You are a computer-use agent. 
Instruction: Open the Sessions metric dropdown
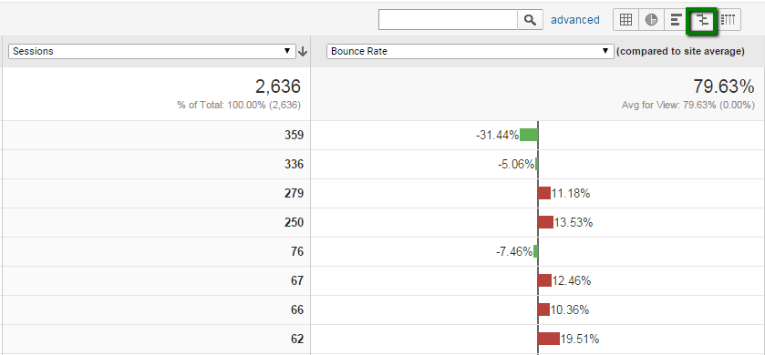pos(152,51)
